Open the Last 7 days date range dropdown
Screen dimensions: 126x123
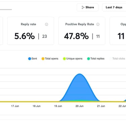click(114, 7)
